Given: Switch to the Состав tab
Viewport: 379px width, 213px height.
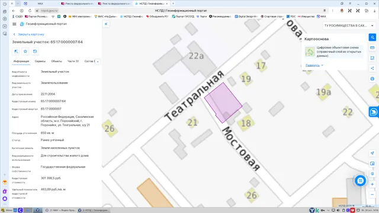Looking at the screenshot, I should click(x=89, y=62).
